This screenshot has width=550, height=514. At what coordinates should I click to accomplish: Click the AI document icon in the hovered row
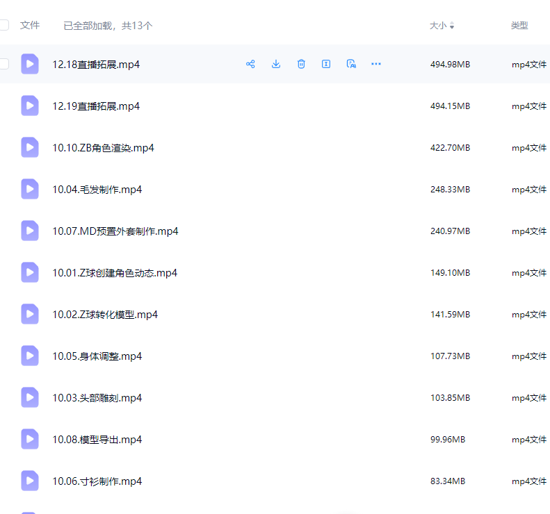[x=351, y=64]
